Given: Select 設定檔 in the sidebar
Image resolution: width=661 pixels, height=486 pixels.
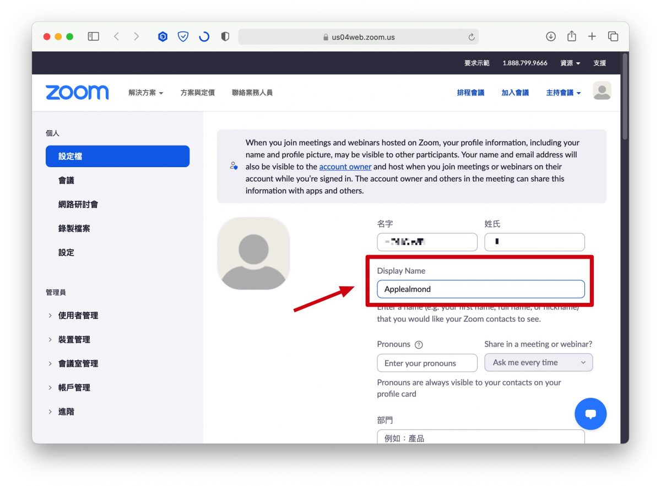Looking at the screenshot, I should click(x=117, y=156).
